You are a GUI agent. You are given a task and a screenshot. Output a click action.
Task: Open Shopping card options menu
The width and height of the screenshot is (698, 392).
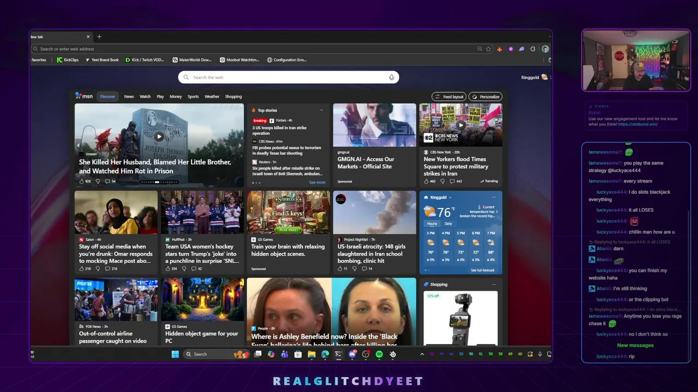494,284
